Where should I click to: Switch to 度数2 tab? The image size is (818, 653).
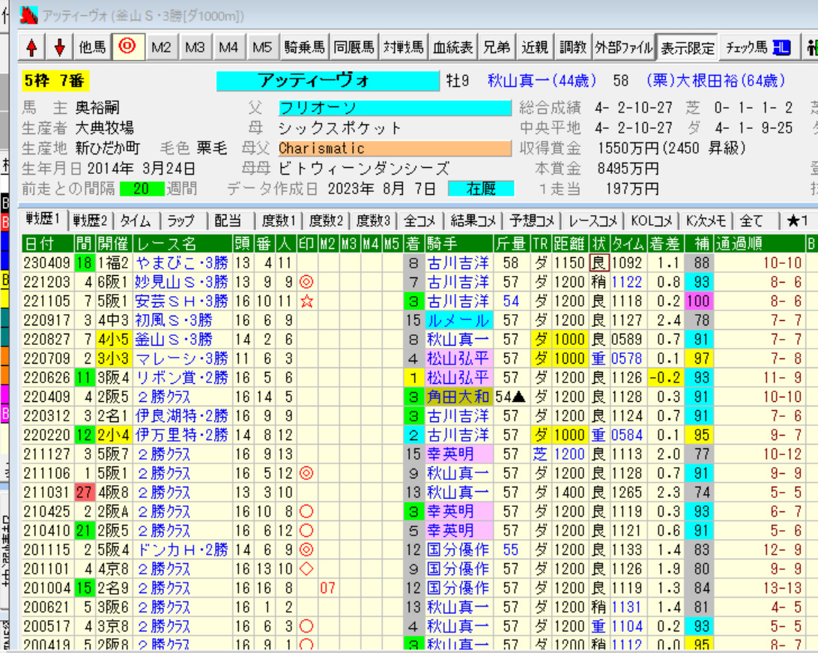(x=326, y=221)
